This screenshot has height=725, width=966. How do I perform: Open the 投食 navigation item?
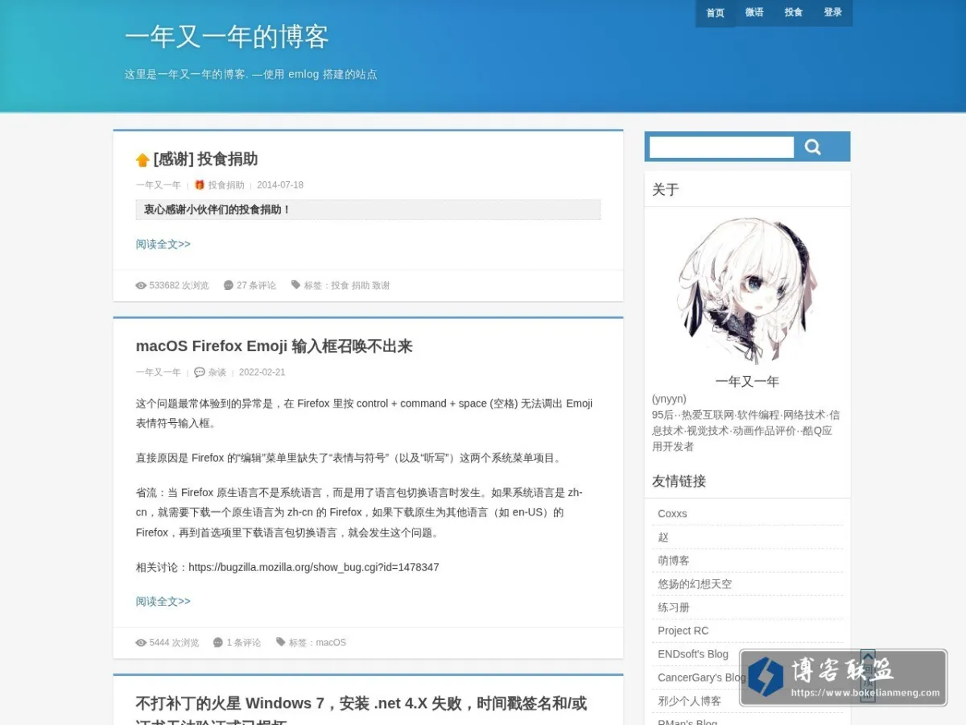coord(794,13)
